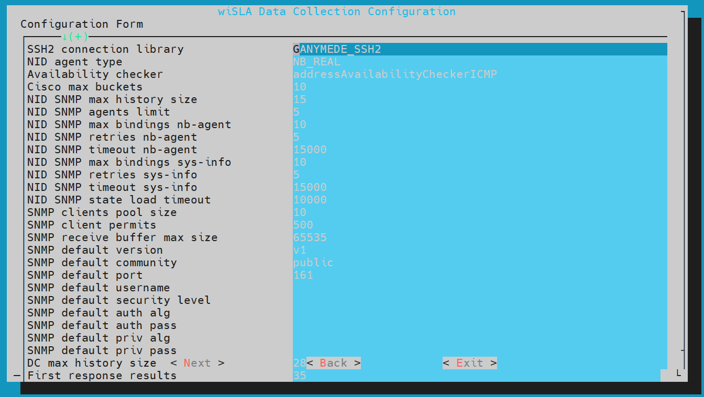
Task: Select the NID SNMP timeout nb-agent field
Action: click(479, 150)
